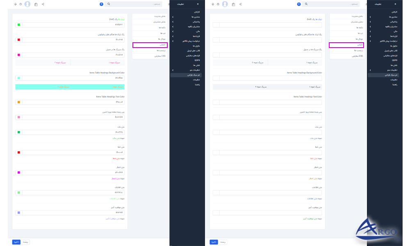The height and width of the screenshot is (246, 410).
Task: Click the link color code input field
Action: coord(74,25)
